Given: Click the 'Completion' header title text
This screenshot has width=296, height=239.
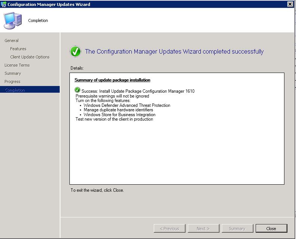Looking at the screenshot, I should (x=38, y=20).
